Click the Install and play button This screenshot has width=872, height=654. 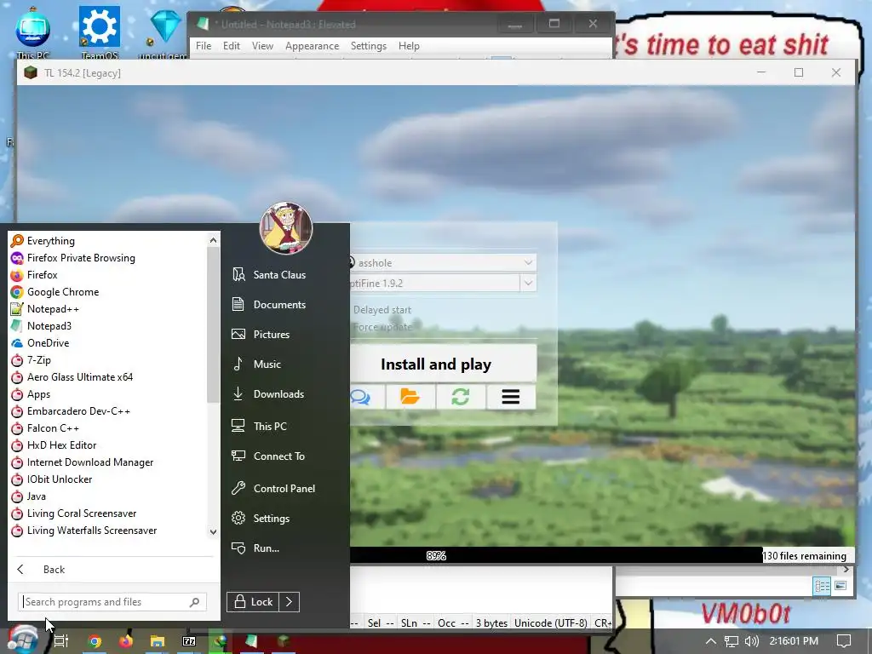click(443, 364)
